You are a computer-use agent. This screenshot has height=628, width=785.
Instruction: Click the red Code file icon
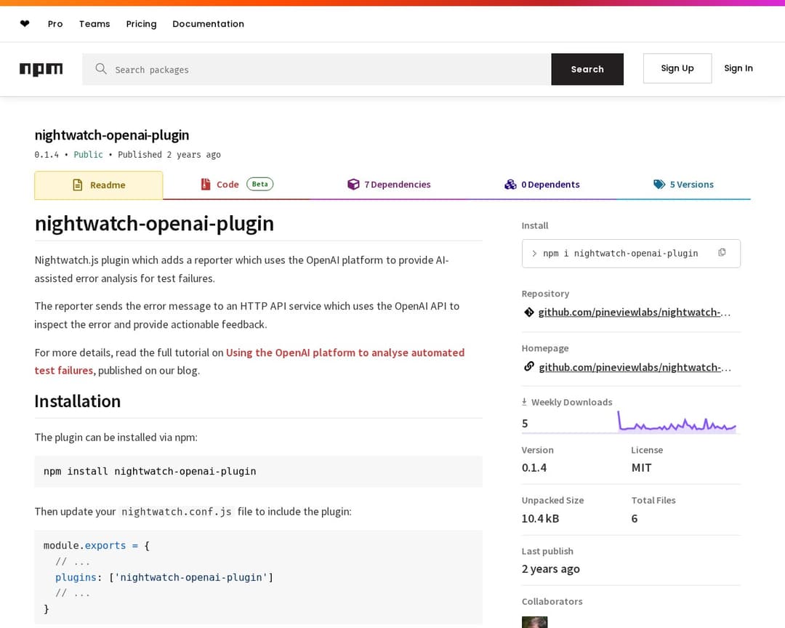[205, 185]
